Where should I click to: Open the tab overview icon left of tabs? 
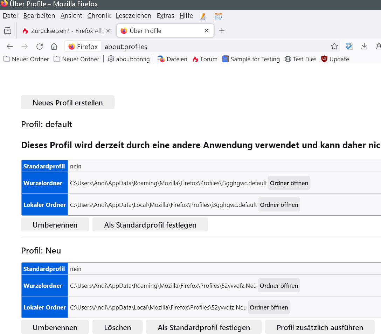coord(7,31)
